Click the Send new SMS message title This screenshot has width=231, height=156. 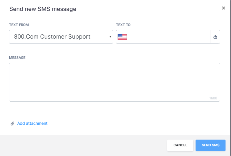pyautogui.click(x=43, y=9)
